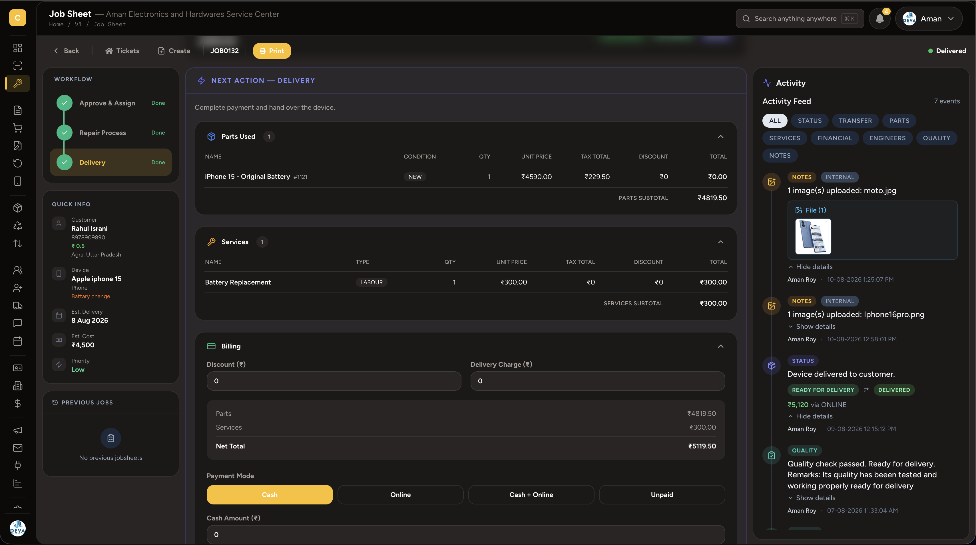
Task: Open the calendar icon in the sidebar
Action: (17, 341)
